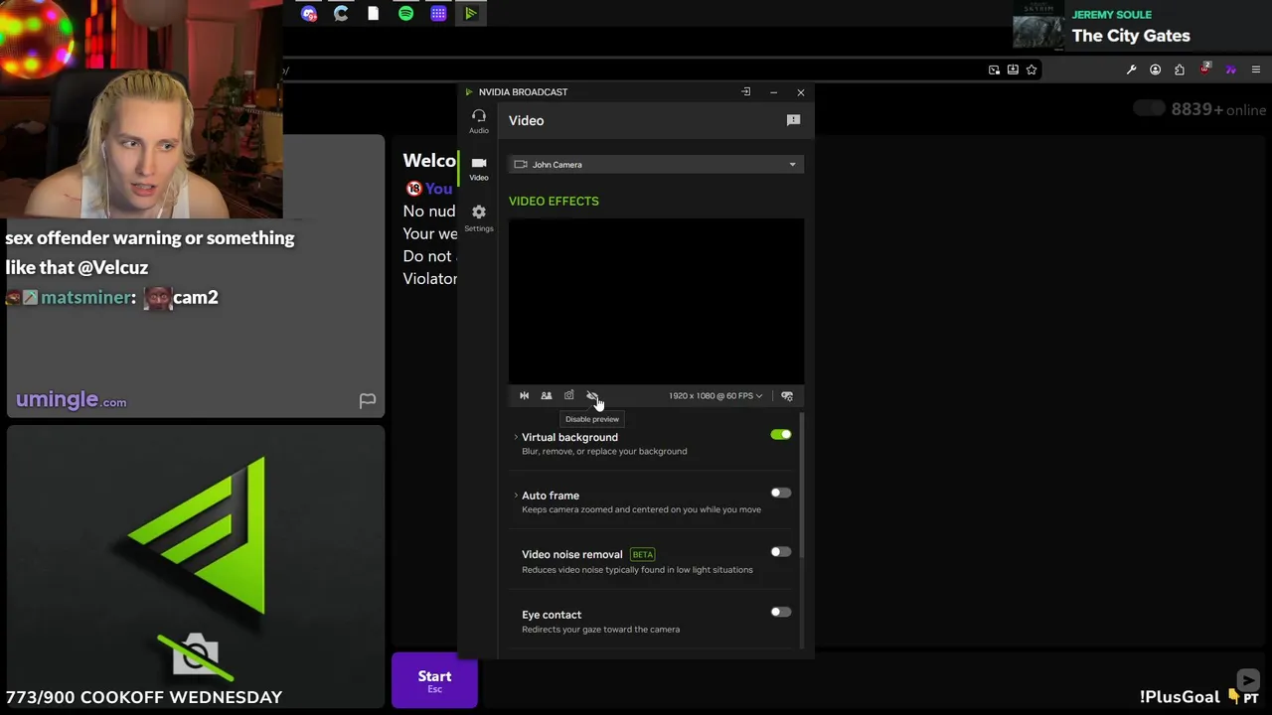Image resolution: width=1272 pixels, height=715 pixels.
Task: Expand the Virtual background options
Action: pyautogui.click(x=516, y=437)
